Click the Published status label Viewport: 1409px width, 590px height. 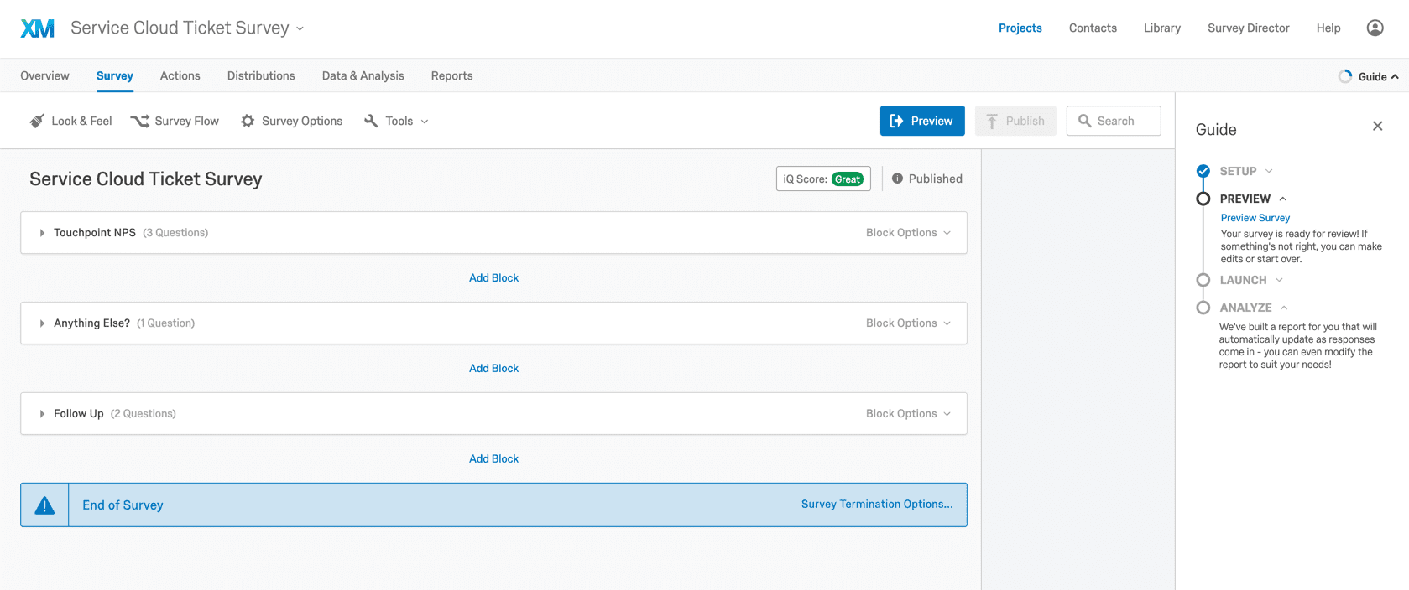(936, 179)
